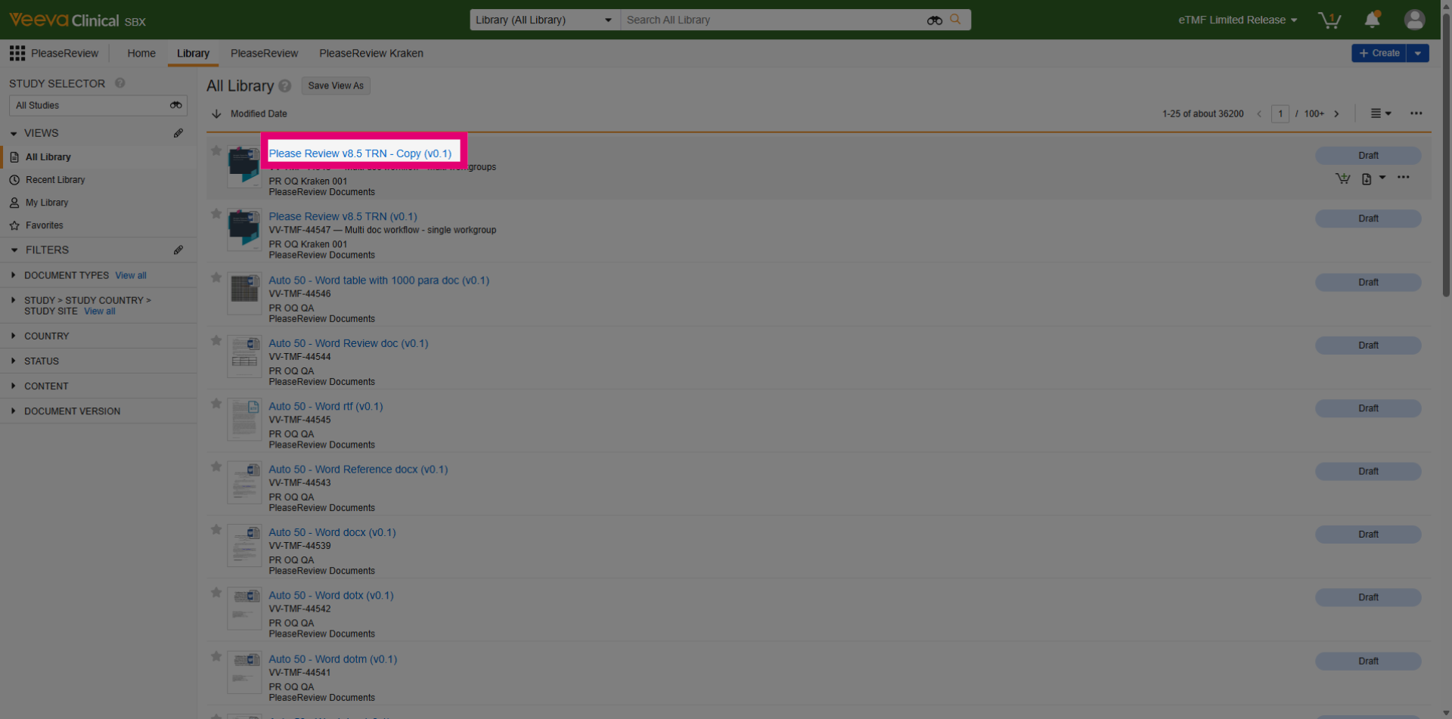Expand Study > Study Country filter

pos(13,300)
